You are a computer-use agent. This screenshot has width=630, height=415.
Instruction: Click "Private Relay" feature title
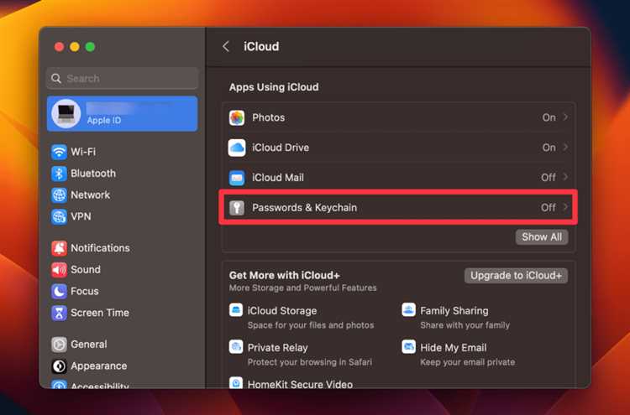tap(278, 348)
